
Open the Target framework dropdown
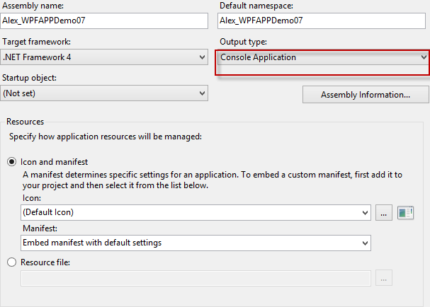pos(104,57)
